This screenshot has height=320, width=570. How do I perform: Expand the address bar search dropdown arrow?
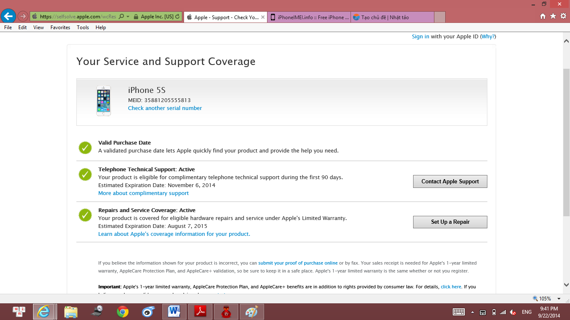(x=128, y=17)
